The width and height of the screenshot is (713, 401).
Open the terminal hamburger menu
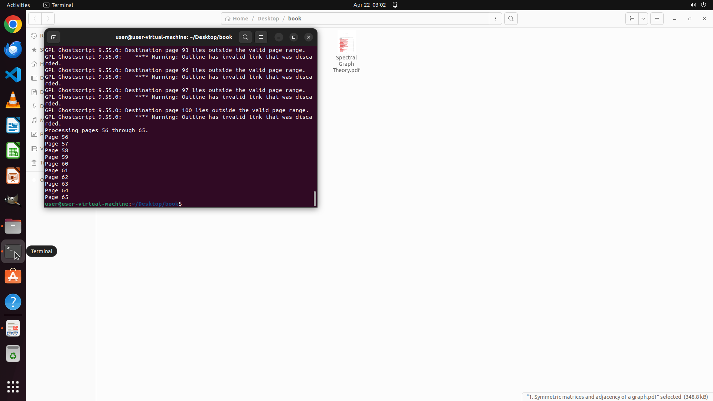(261, 37)
